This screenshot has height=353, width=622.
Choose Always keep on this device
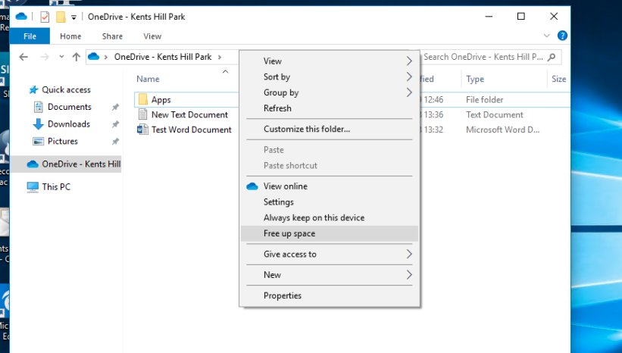click(330, 217)
